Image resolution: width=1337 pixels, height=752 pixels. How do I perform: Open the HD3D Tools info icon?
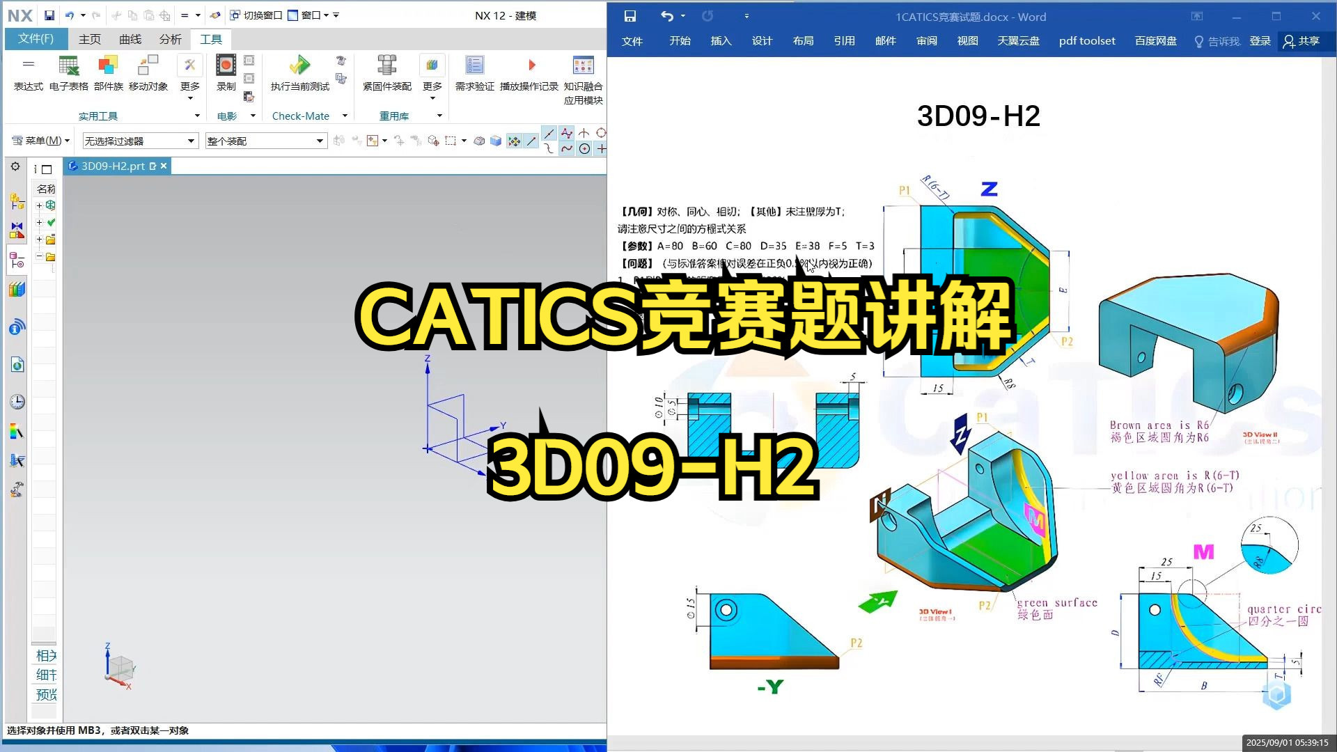click(17, 327)
